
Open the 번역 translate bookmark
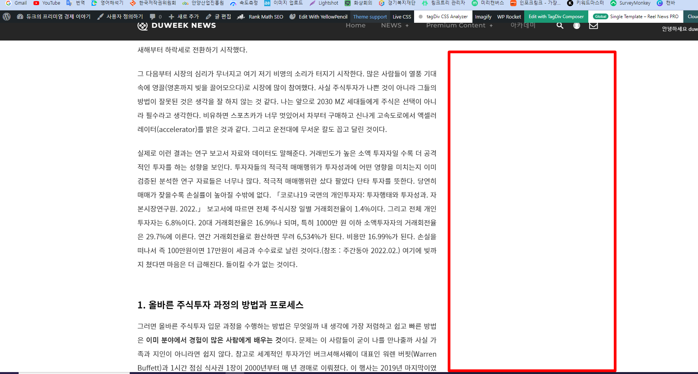[x=76, y=3]
